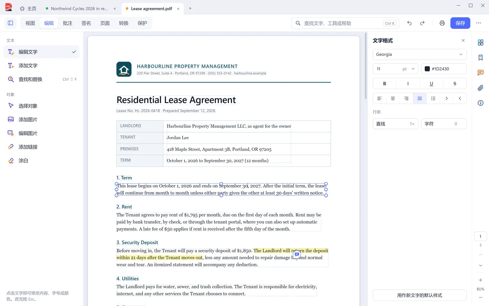The image size is (489, 306).
Task: Select the 编辑文字 tool
Action: (42, 52)
